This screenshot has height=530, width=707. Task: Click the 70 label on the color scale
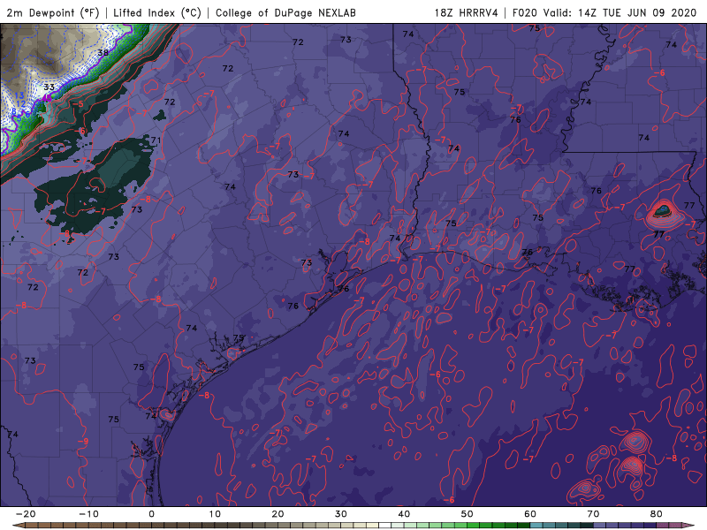[x=593, y=514]
